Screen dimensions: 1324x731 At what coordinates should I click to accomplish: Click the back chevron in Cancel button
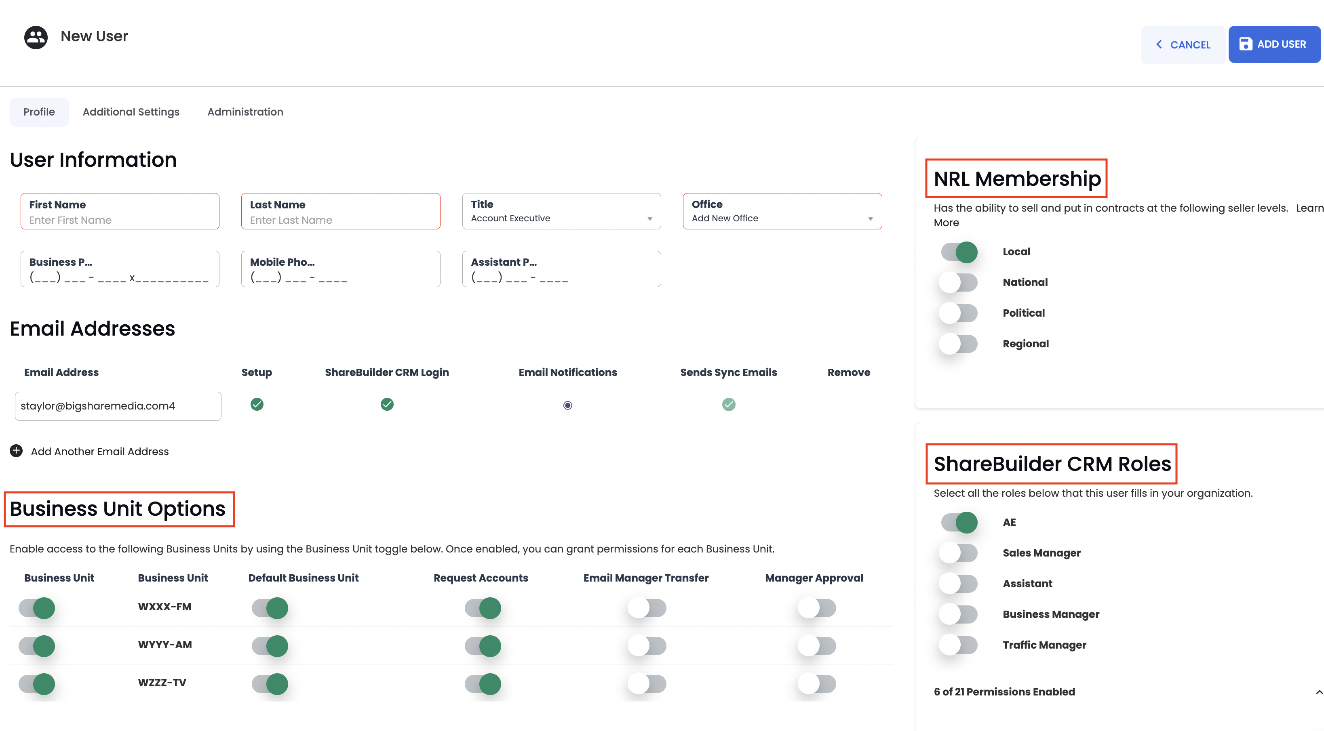tap(1159, 45)
